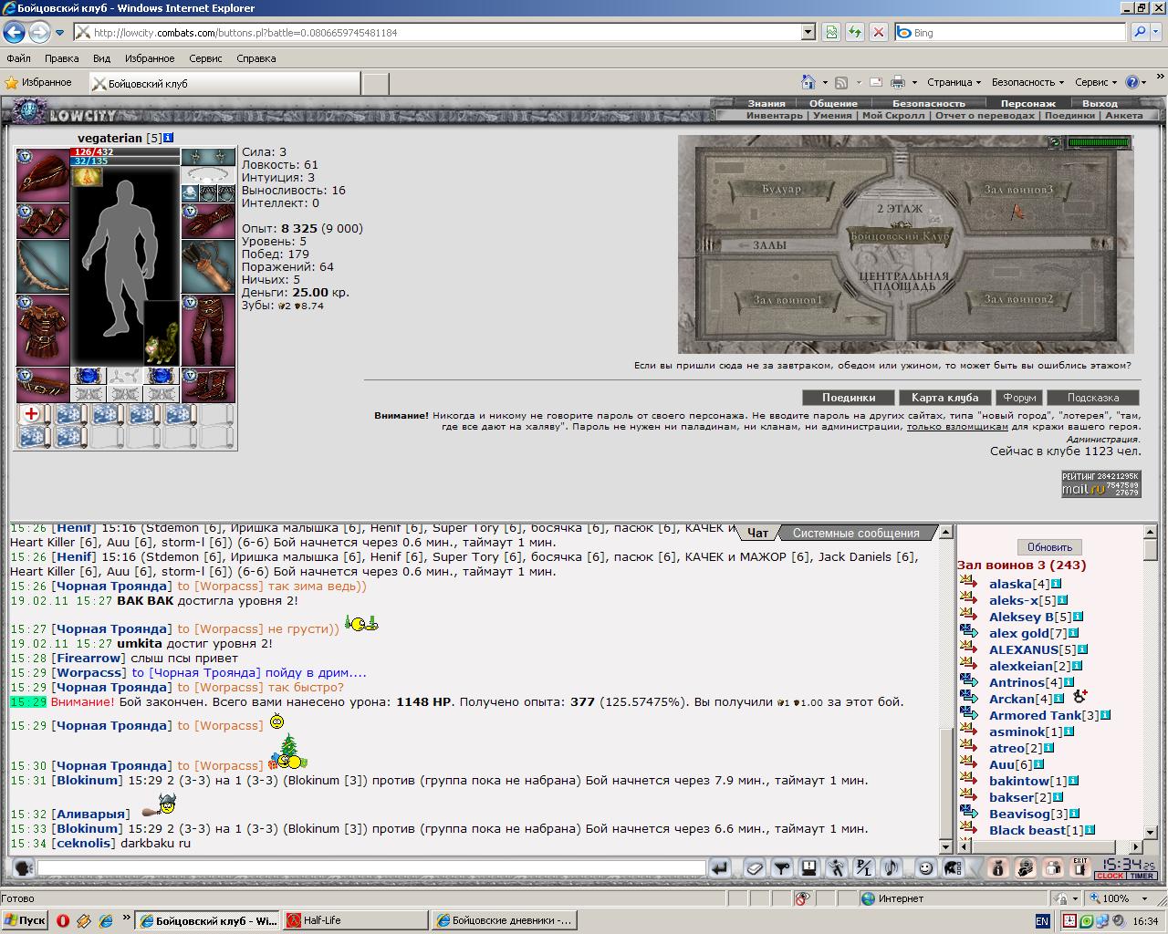Click the mail.ru rating counter banner

pyautogui.click(x=1100, y=484)
